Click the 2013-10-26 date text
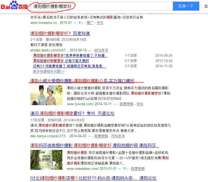This screenshot has width=208, height=182. coord(164,61)
